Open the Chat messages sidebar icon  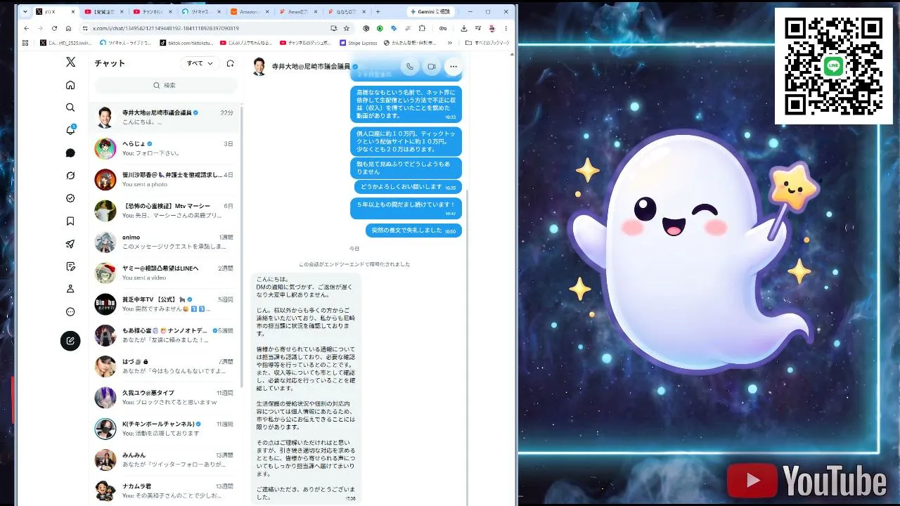coord(70,153)
